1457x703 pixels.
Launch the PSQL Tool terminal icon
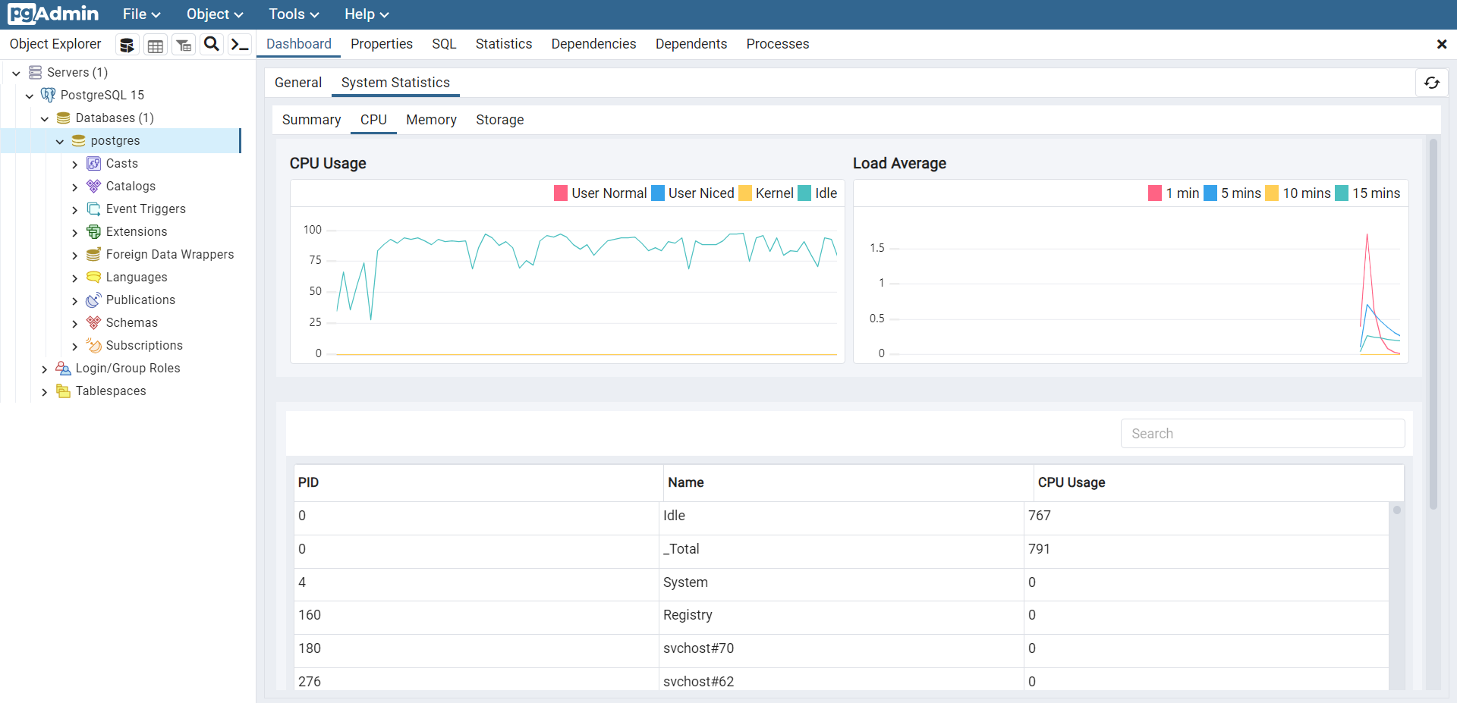[x=240, y=45]
